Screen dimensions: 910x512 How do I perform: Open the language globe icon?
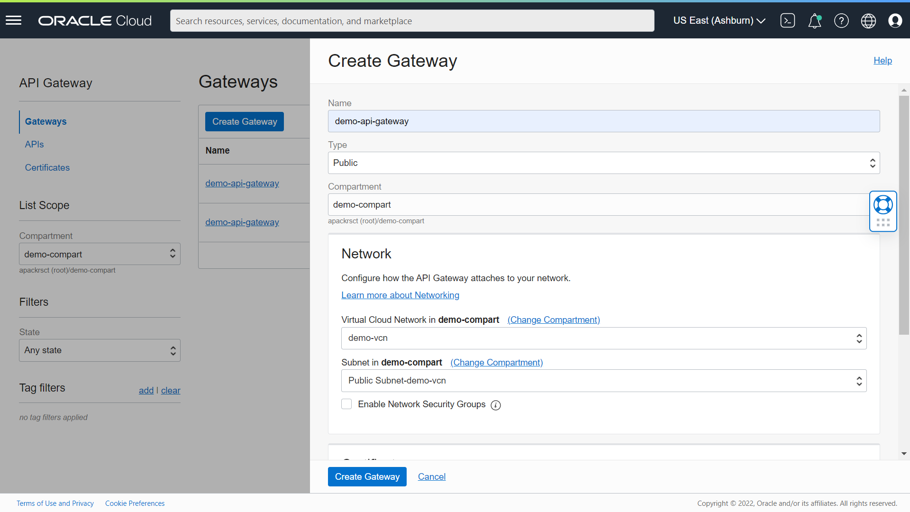tap(868, 21)
